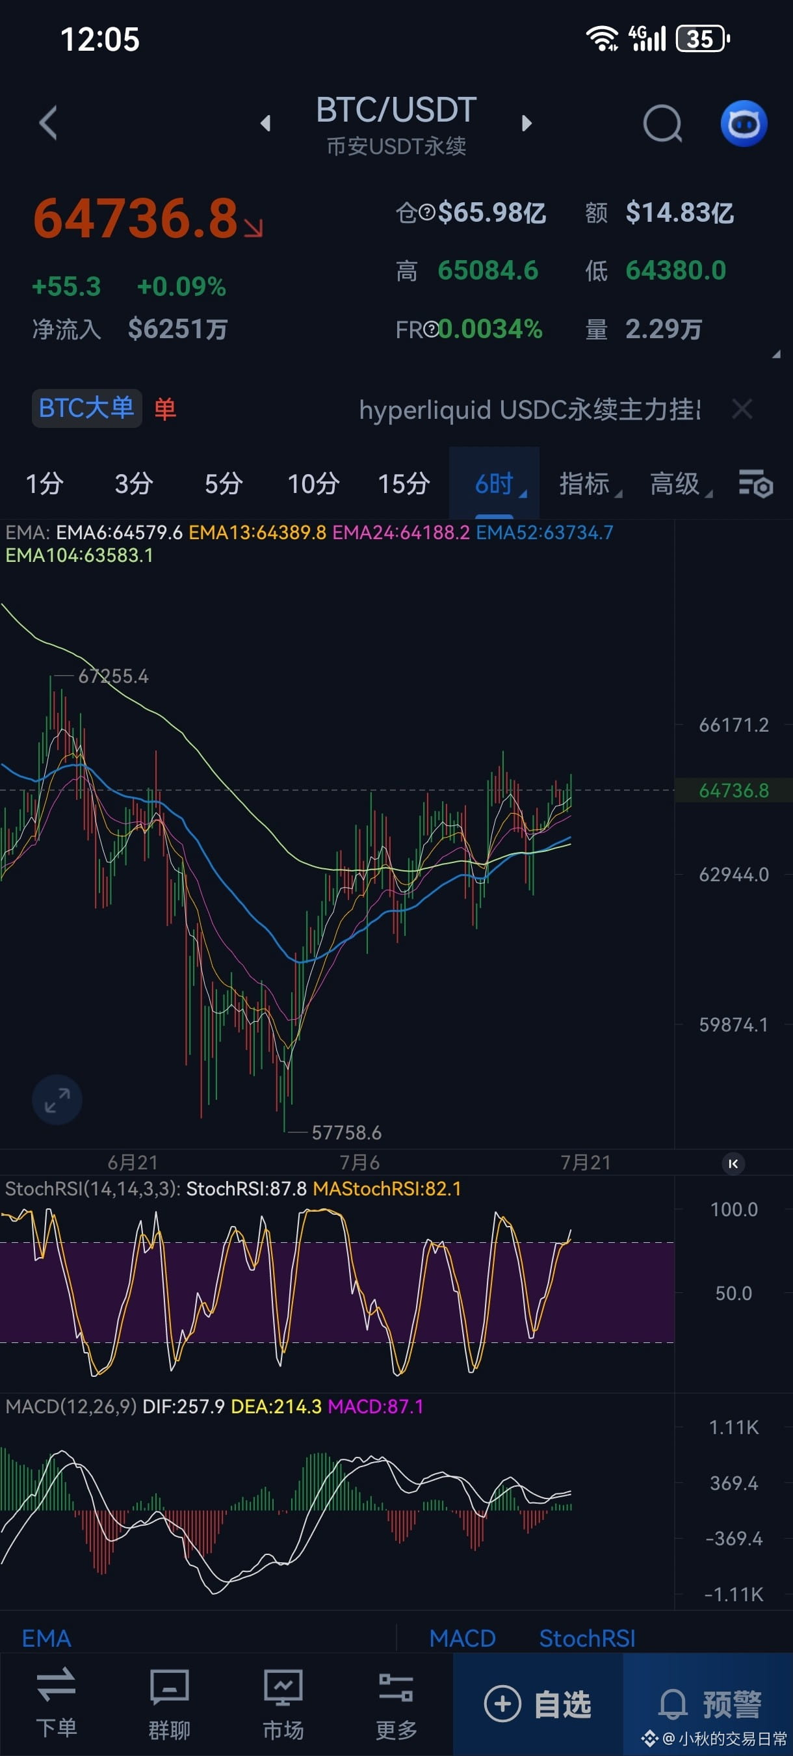This screenshot has width=793, height=1756.
Task: Tap the 下单 order icon
Action: click(x=57, y=1703)
